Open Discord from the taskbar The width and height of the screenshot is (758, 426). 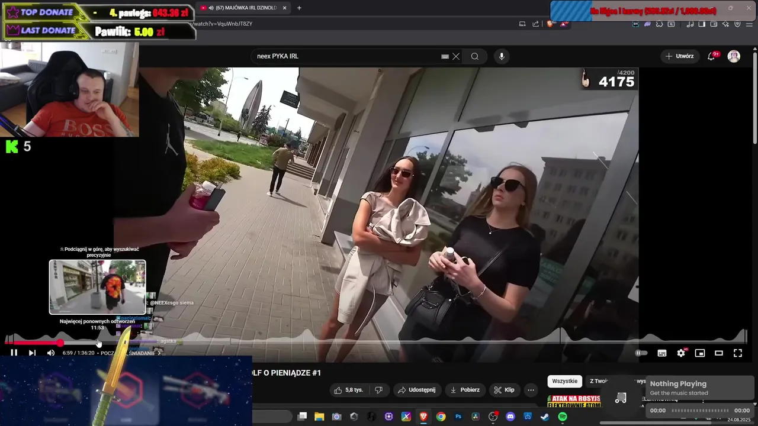[x=510, y=417]
